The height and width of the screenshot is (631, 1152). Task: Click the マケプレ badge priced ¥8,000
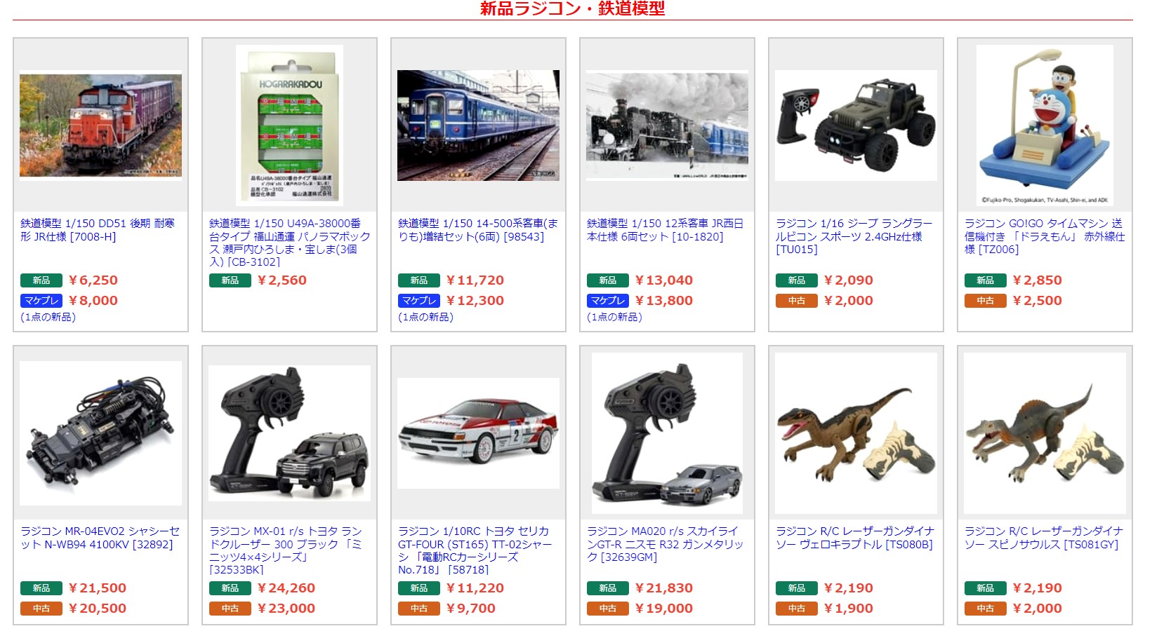pyautogui.click(x=41, y=301)
